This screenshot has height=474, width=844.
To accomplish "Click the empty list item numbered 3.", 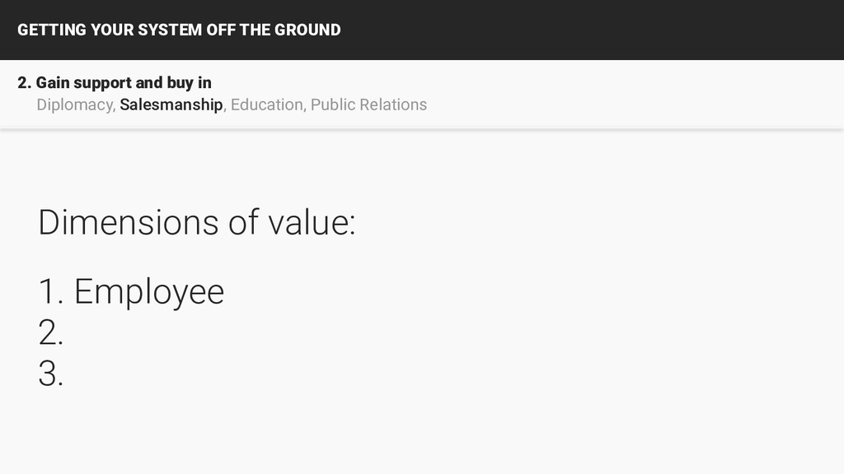I will (50, 374).
